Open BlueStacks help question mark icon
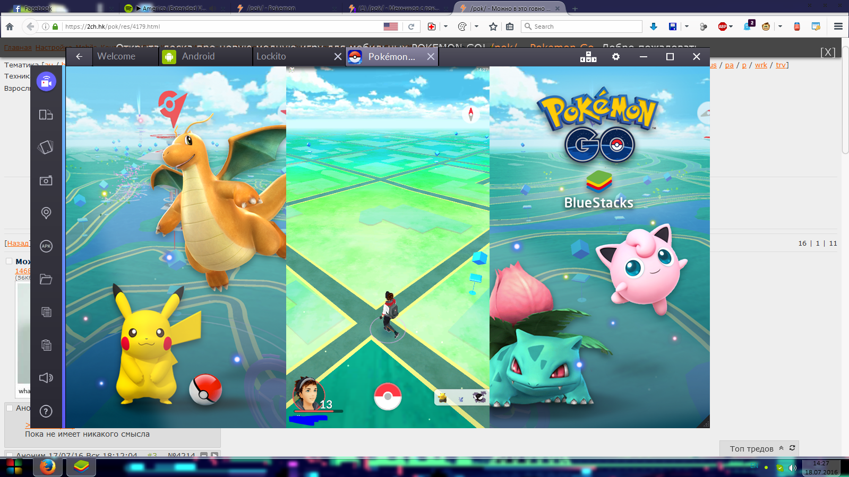This screenshot has width=849, height=477. tap(46, 411)
